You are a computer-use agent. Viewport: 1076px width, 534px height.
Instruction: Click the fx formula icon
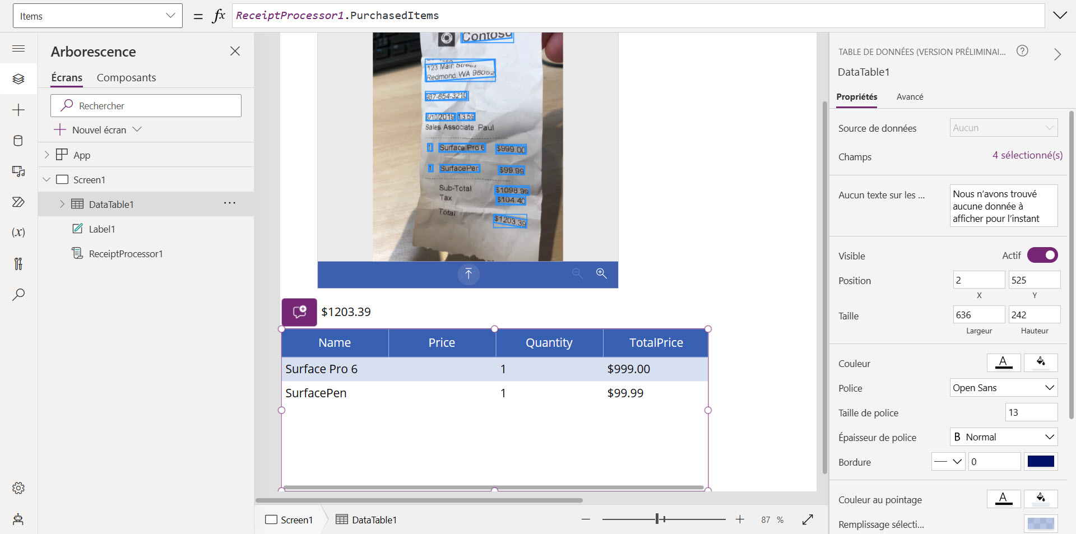pyautogui.click(x=219, y=16)
